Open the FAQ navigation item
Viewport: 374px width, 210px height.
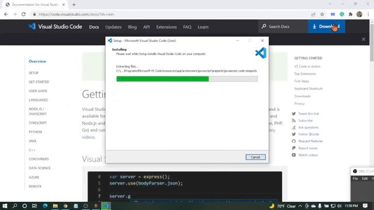[x=187, y=27]
